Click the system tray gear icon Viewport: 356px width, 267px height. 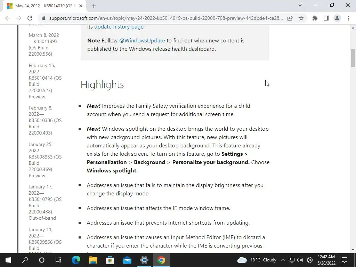click(x=310, y=260)
